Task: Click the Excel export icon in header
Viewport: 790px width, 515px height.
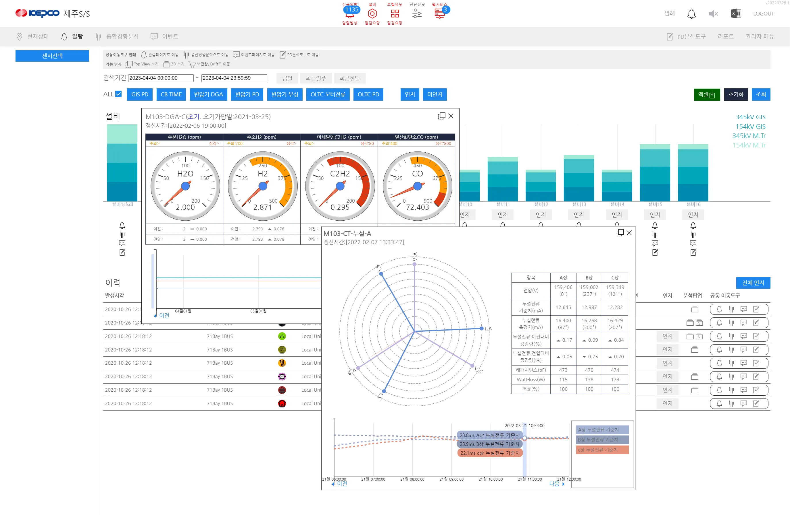Action: [736, 13]
